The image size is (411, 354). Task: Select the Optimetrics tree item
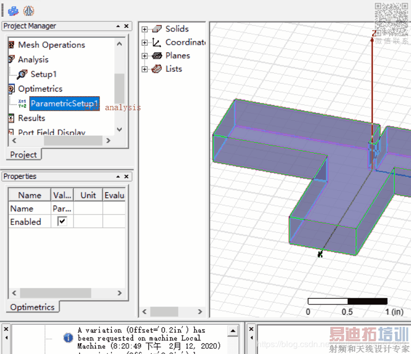[x=40, y=89]
